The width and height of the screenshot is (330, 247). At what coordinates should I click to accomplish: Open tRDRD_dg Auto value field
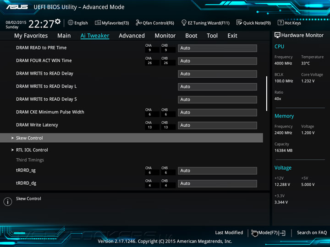[217, 183]
